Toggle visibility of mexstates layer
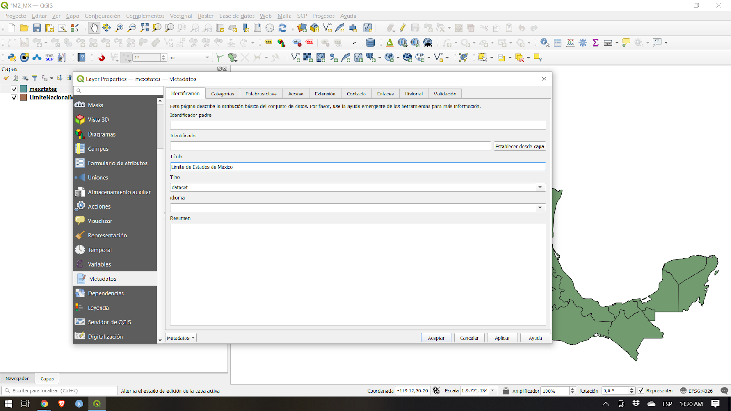The height and width of the screenshot is (411, 731). click(x=14, y=89)
